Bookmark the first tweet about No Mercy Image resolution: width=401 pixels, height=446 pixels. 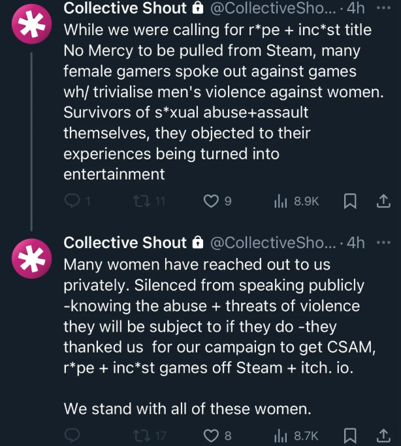pos(349,202)
